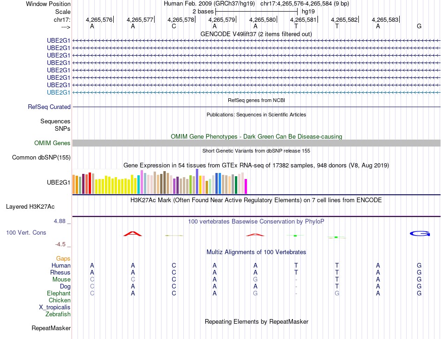Click base G in the ruler sequence row
Screen dimensions: 441x339
click(419, 26)
